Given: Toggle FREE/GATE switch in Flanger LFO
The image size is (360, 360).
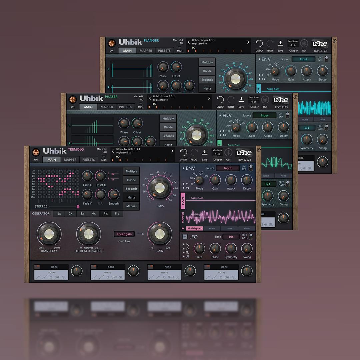Looking at the screenshot, I should point(326,127).
